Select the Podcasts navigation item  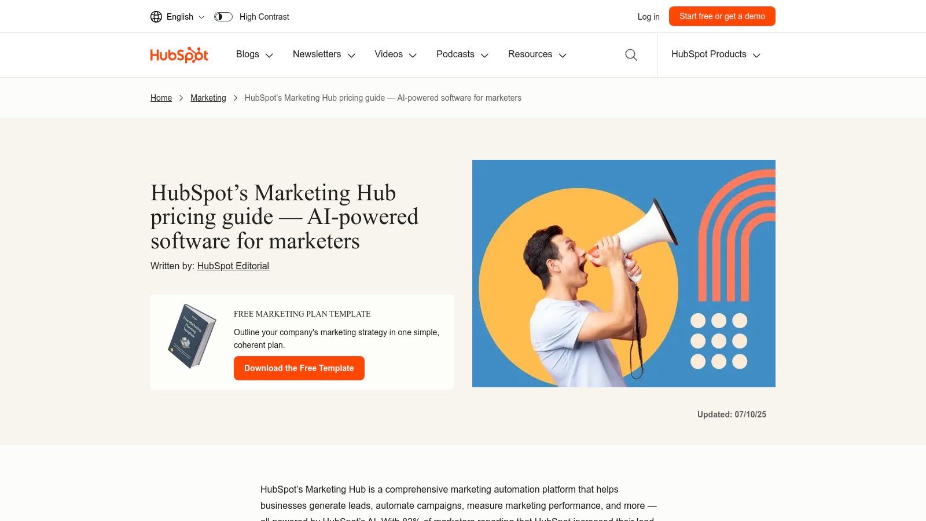461,54
